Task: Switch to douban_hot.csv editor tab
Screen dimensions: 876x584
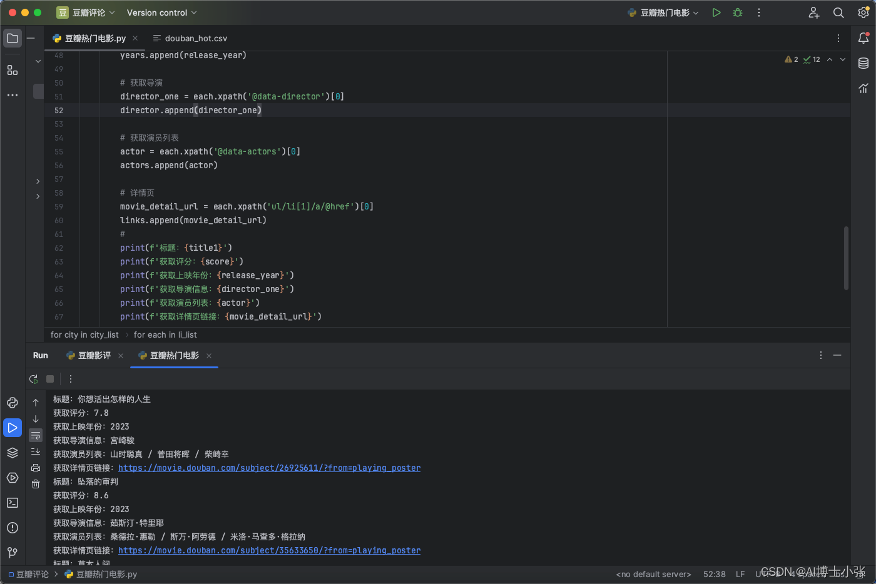Action: (190, 38)
